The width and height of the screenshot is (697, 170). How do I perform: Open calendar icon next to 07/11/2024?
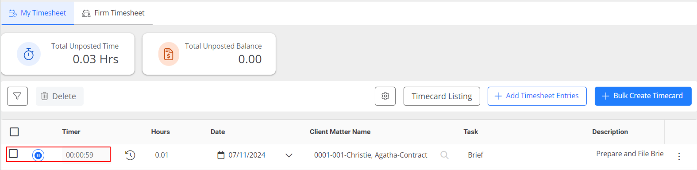(221, 155)
